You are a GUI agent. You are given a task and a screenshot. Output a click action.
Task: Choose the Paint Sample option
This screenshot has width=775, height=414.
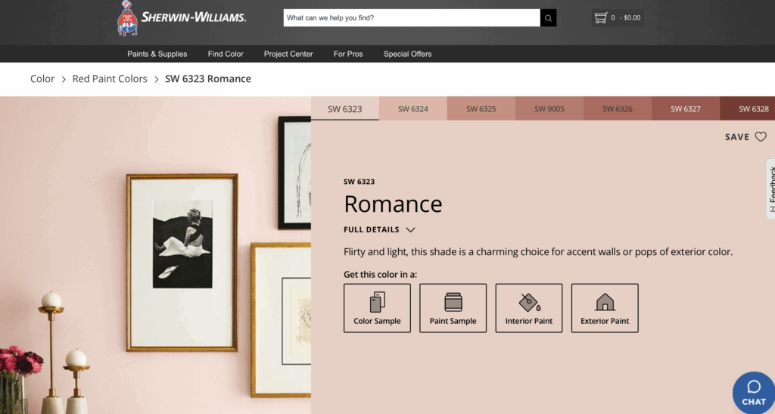[453, 308]
